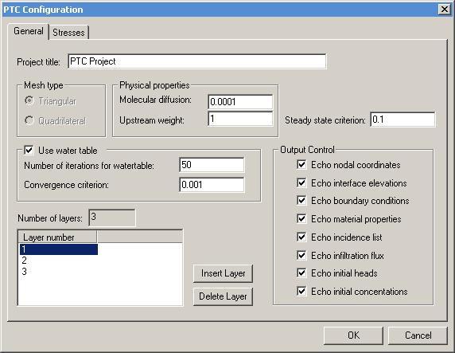Click the Project title text field

coord(197,61)
